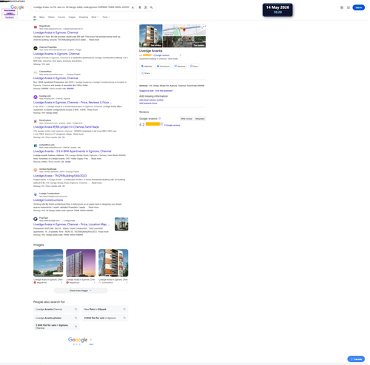Viewport: 370px width, 365px height.
Task: Click the Housing.com result favicon
Action: tap(36, 97)
